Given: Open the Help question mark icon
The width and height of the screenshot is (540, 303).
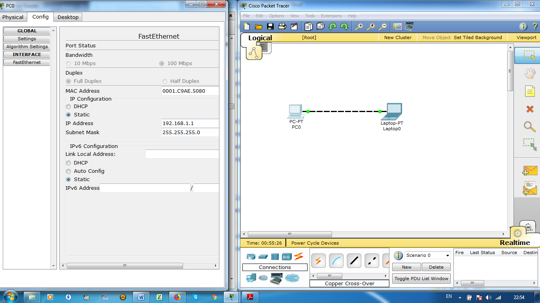Looking at the screenshot, I should [534, 26].
